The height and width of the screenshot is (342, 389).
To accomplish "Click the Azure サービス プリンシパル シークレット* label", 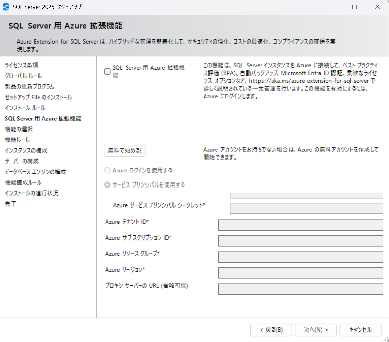I will (159, 205).
